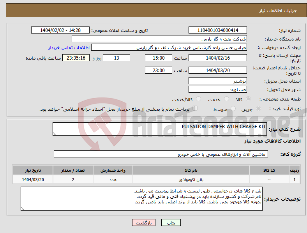307x233 pixels.
Task: Click the row number cell 1
Action: coord(295,180)
